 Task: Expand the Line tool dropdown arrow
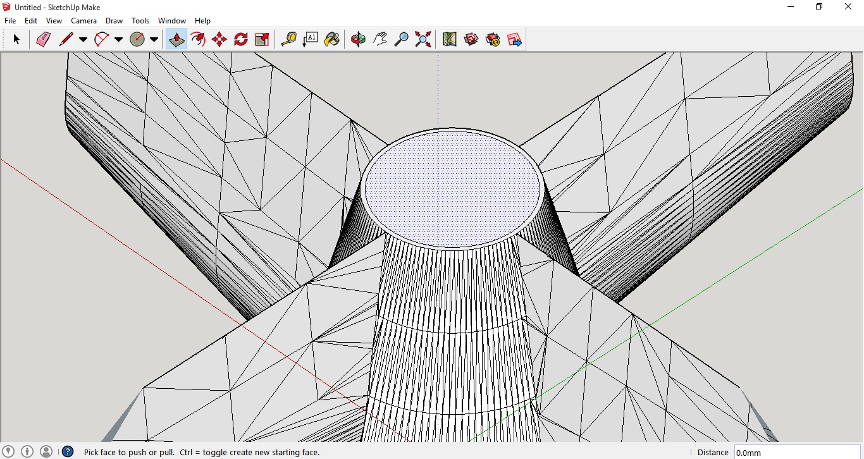83,39
